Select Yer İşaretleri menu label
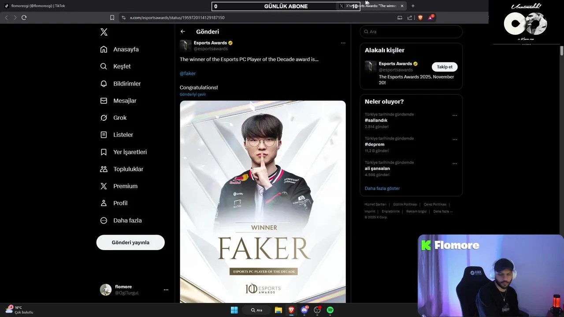The image size is (564, 317). point(130,152)
